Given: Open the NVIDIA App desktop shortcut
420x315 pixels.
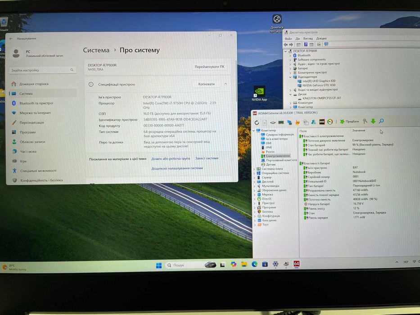Looking at the screenshot, I should point(259,94).
